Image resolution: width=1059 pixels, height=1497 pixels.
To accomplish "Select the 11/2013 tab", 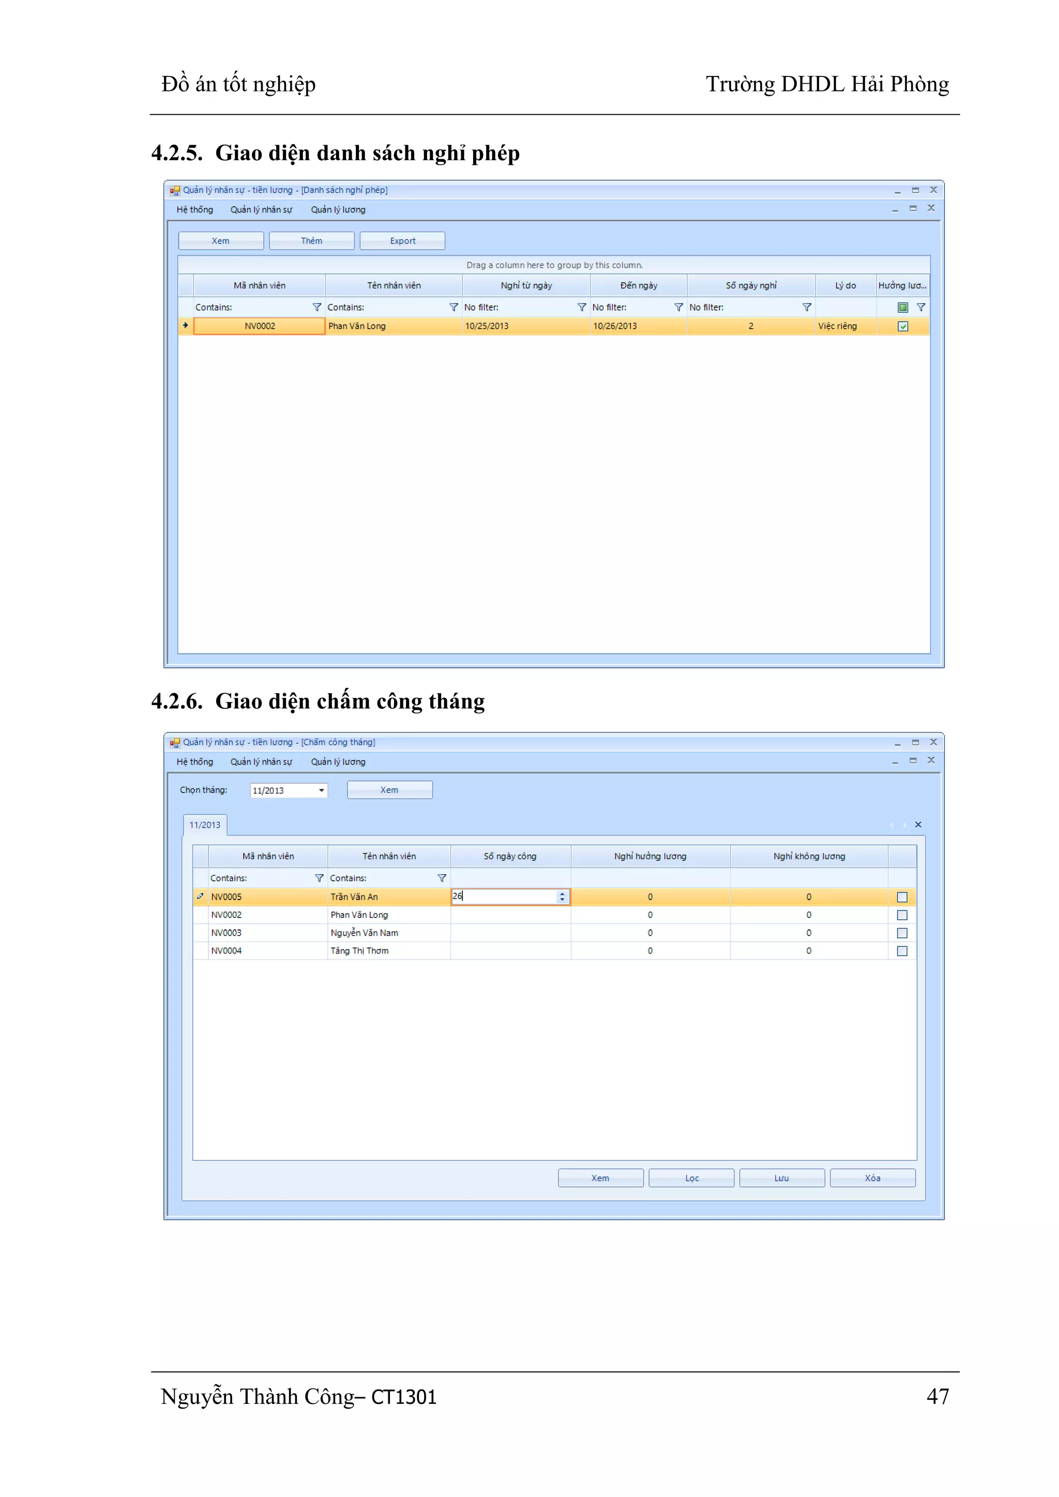I will [205, 825].
